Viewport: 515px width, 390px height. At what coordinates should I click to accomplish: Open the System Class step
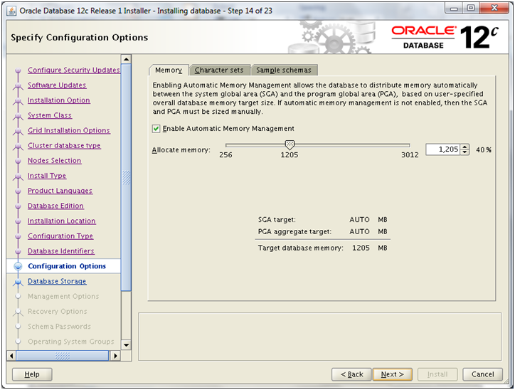point(50,115)
